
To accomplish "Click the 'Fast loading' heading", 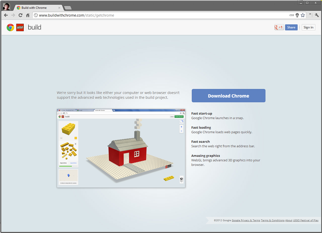I will click(x=201, y=128).
